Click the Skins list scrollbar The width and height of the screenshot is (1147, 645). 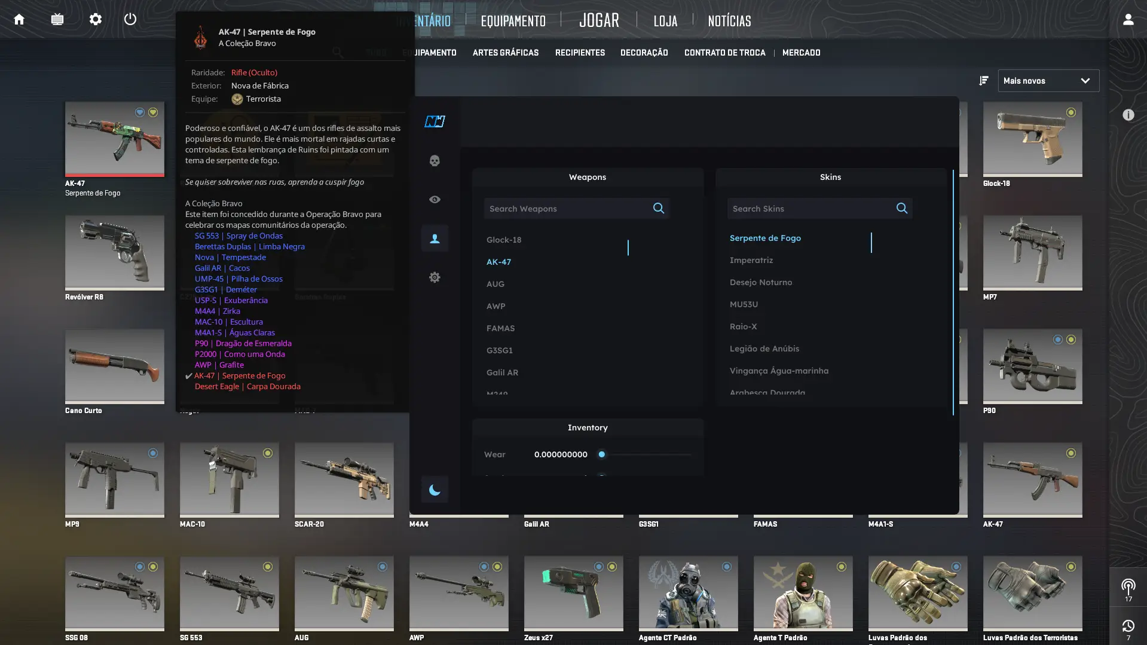[871, 243]
